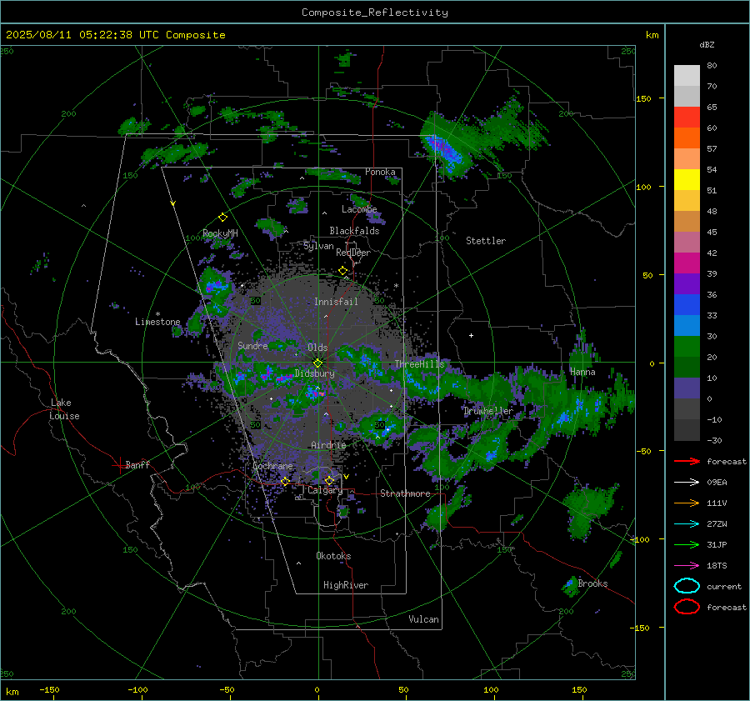750x701 pixels.
Task: Click the lightest gray 80-70 dBZ swatch
Action: pos(687,76)
